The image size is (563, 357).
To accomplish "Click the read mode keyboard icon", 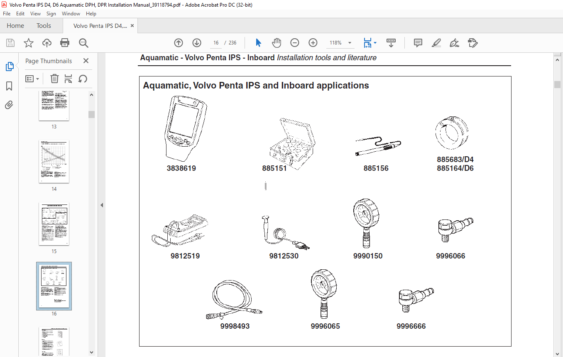I will [x=391, y=43].
